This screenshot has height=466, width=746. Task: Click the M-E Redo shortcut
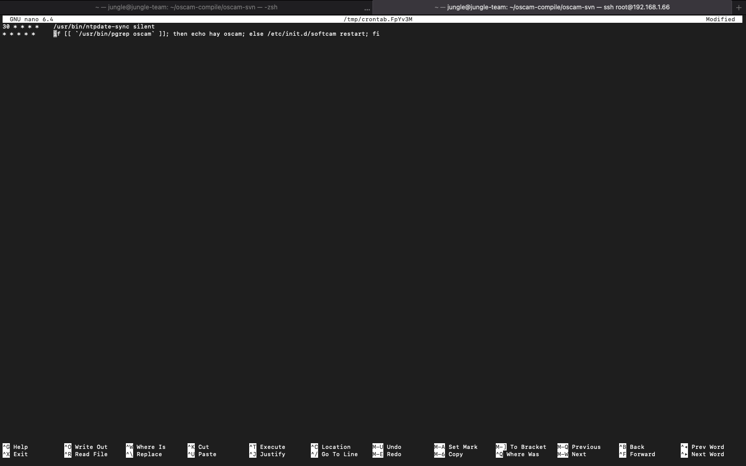coord(387,454)
